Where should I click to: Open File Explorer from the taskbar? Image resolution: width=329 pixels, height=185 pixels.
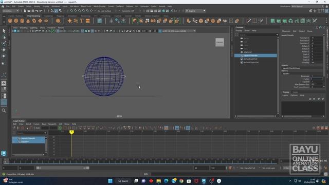pos(159,181)
